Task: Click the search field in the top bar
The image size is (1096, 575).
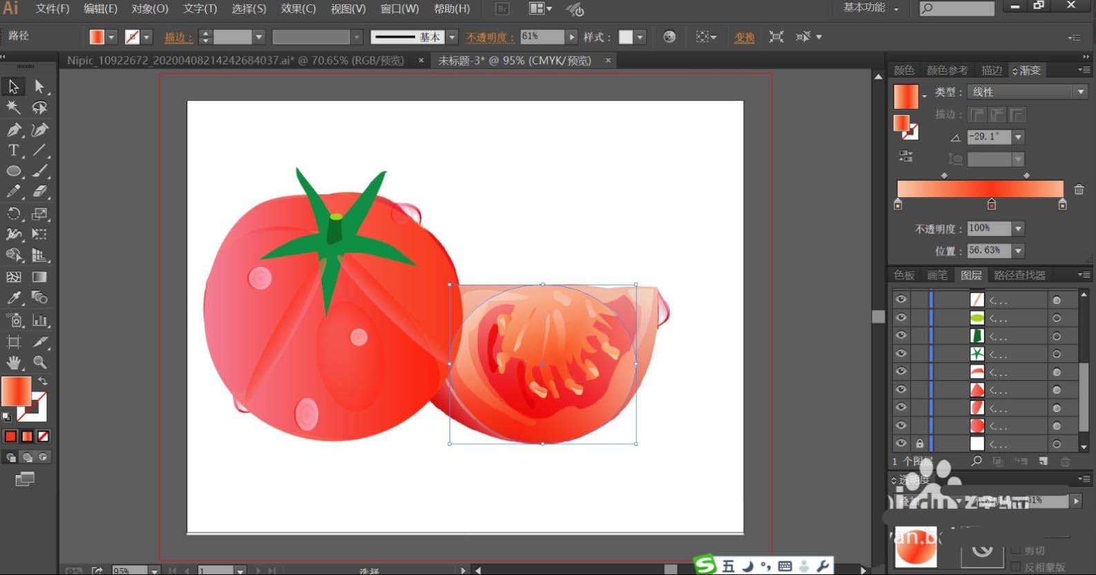Action: (x=956, y=8)
